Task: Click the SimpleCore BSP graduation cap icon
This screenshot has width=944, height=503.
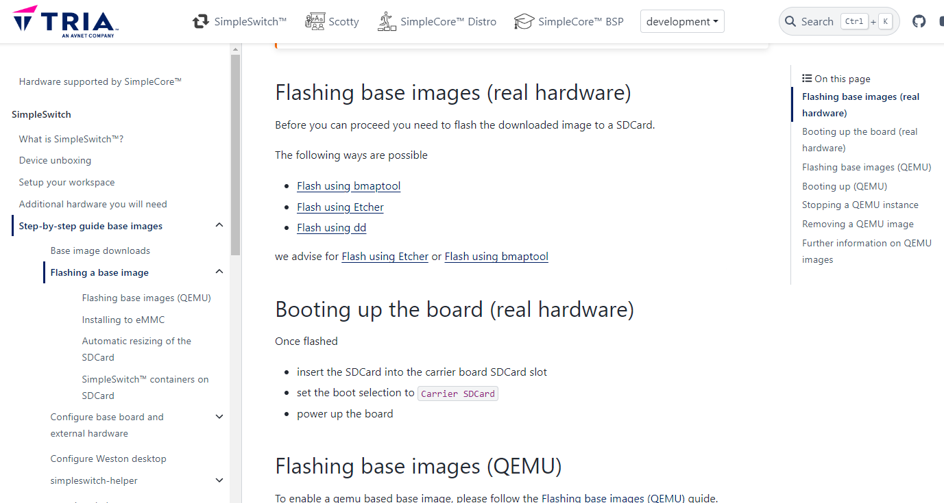Action: coord(524,21)
